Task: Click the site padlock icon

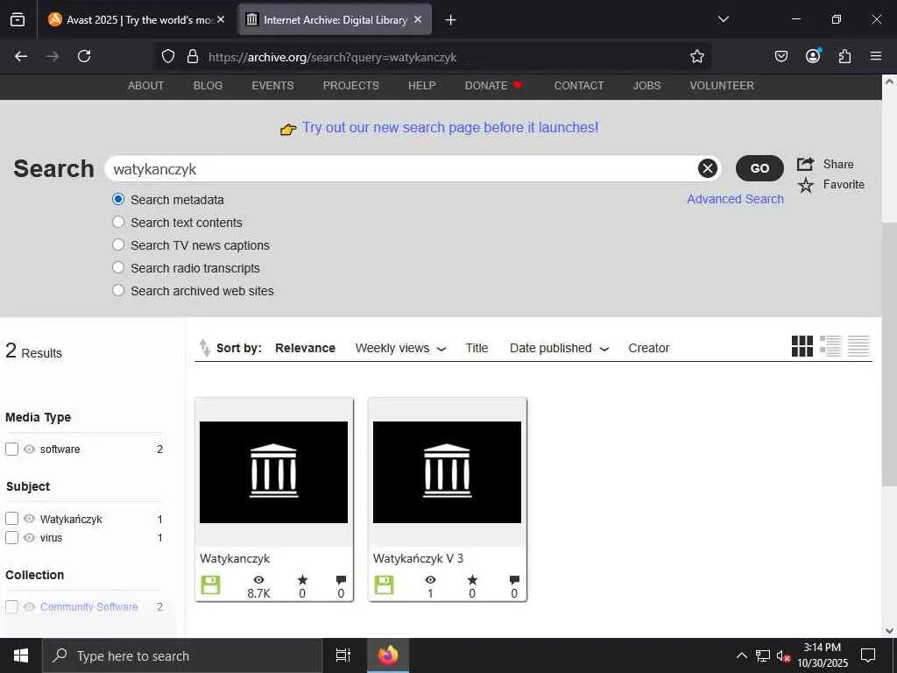Action: click(193, 56)
